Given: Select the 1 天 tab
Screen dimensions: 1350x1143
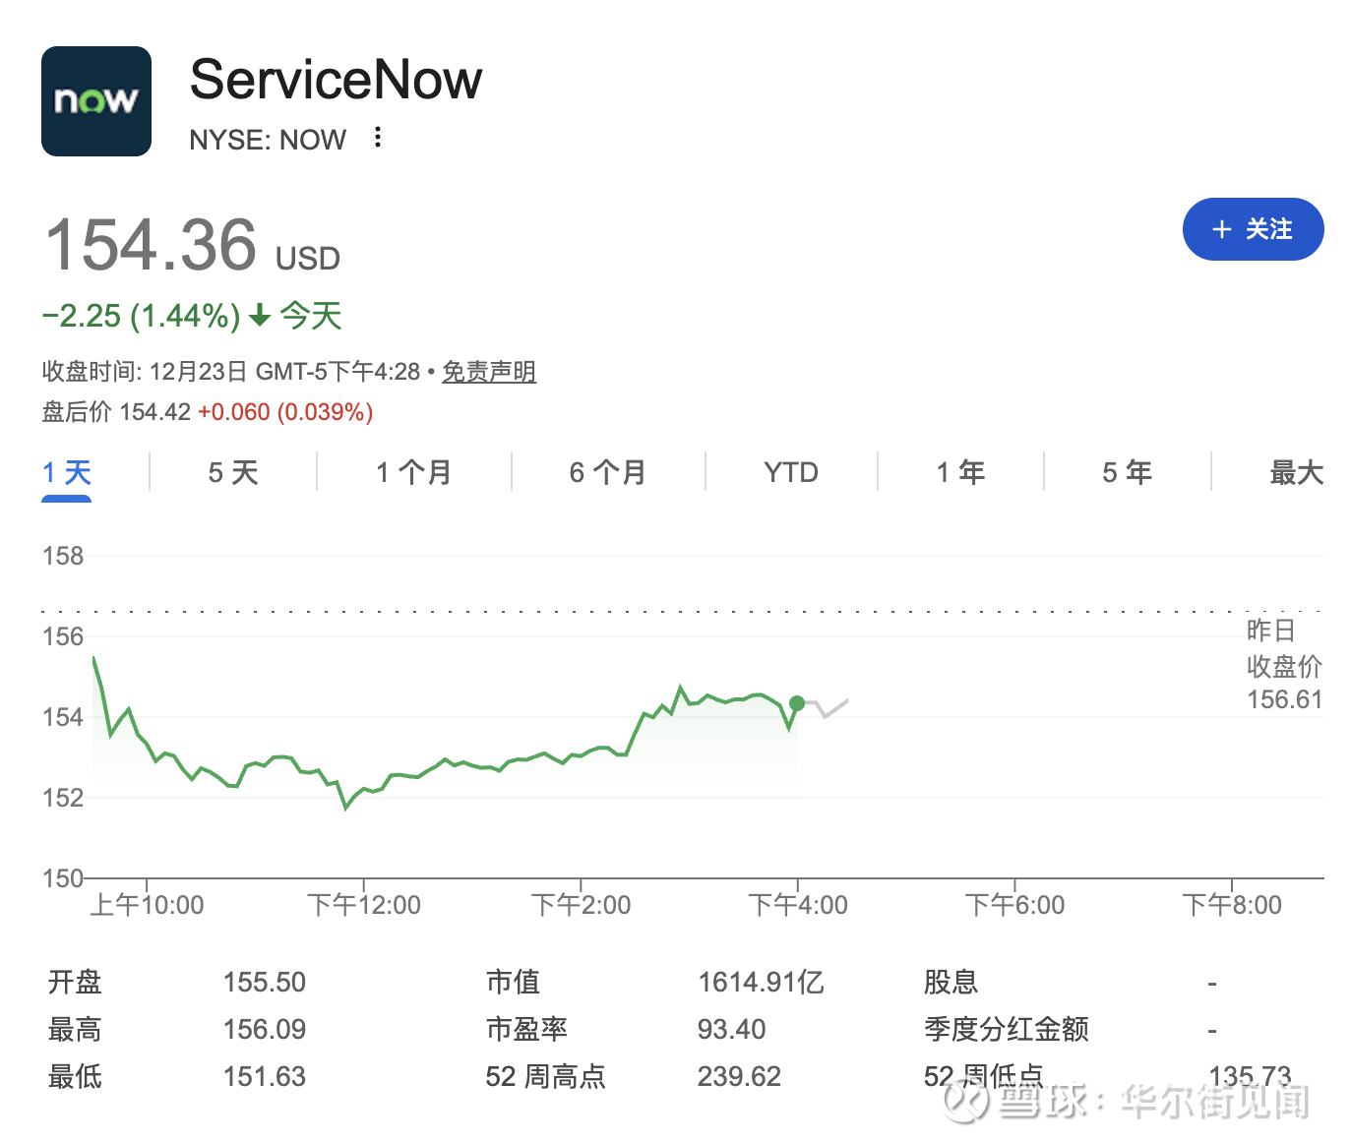Looking at the screenshot, I should click(x=67, y=473).
